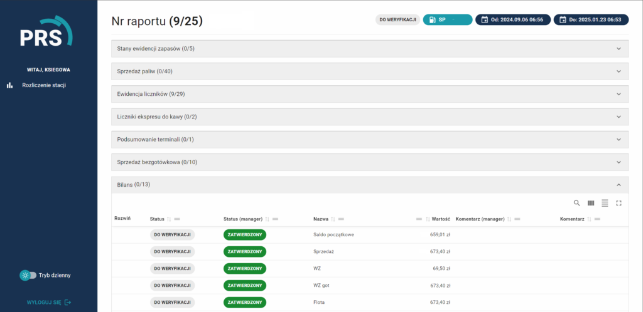Expand Ewidencja liczników section
643x312 pixels.
(x=619, y=94)
